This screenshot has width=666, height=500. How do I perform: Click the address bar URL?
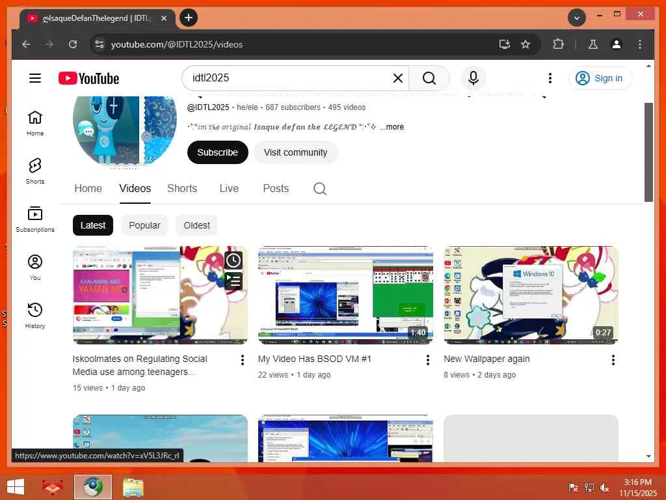click(177, 44)
